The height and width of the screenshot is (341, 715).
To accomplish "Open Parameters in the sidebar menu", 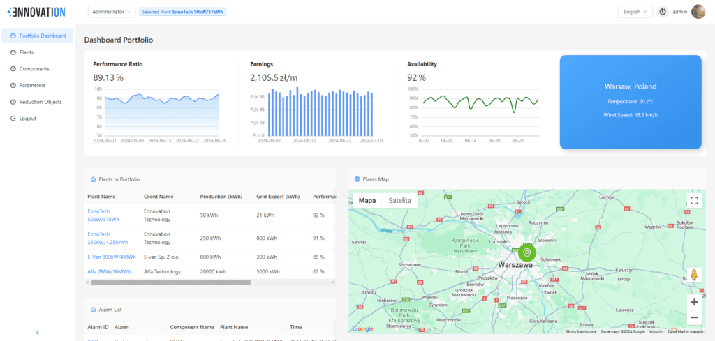I will [32, 85].
